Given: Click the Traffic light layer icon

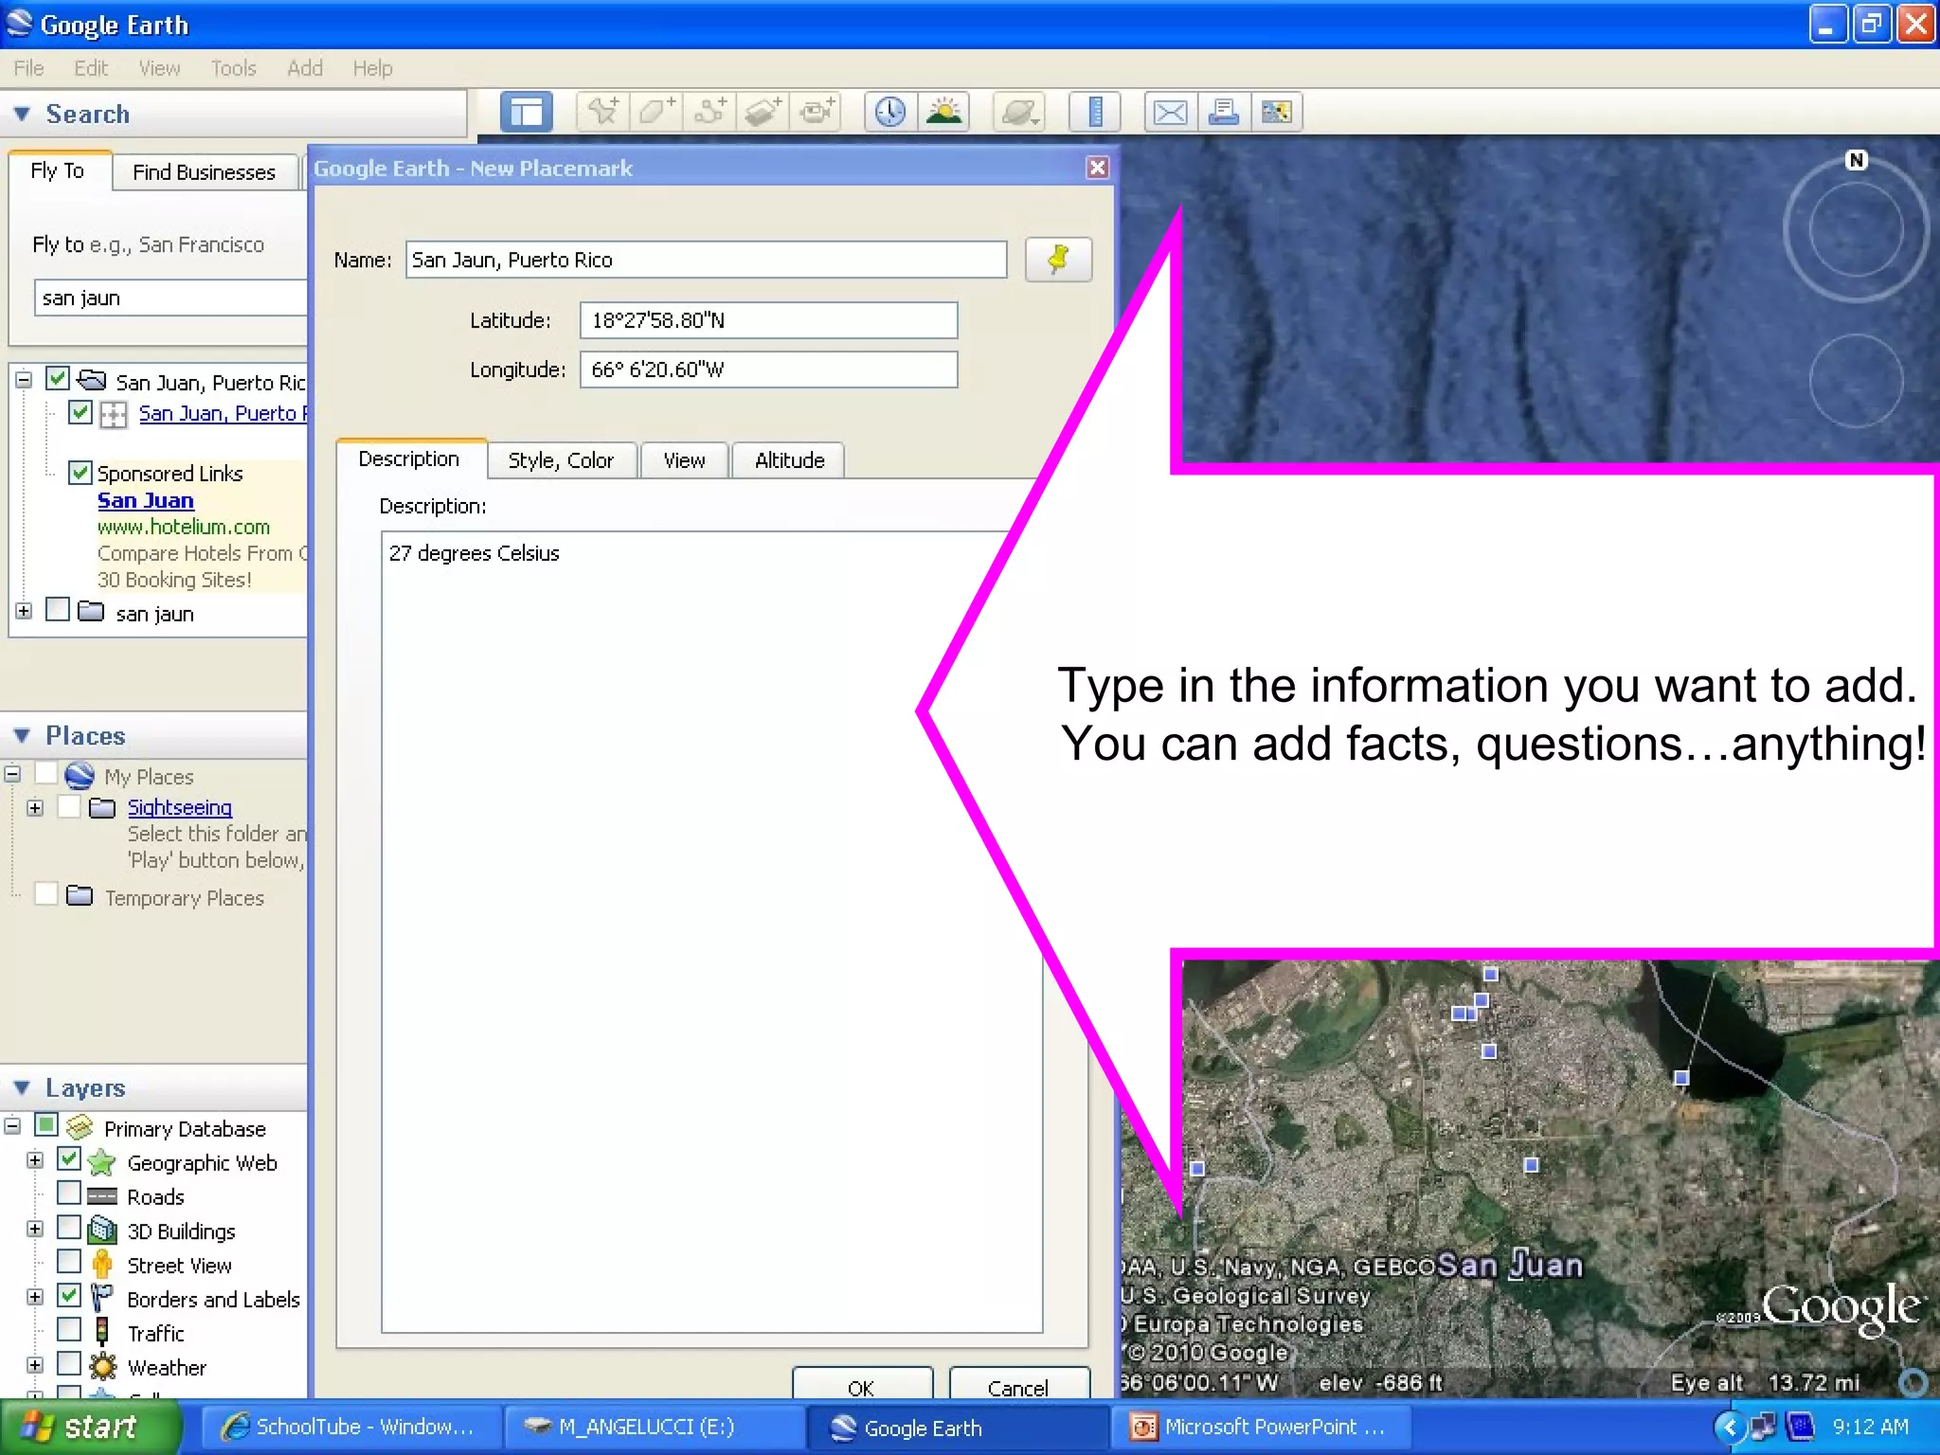Looking at the screenshot, I should click(102, 1332).
